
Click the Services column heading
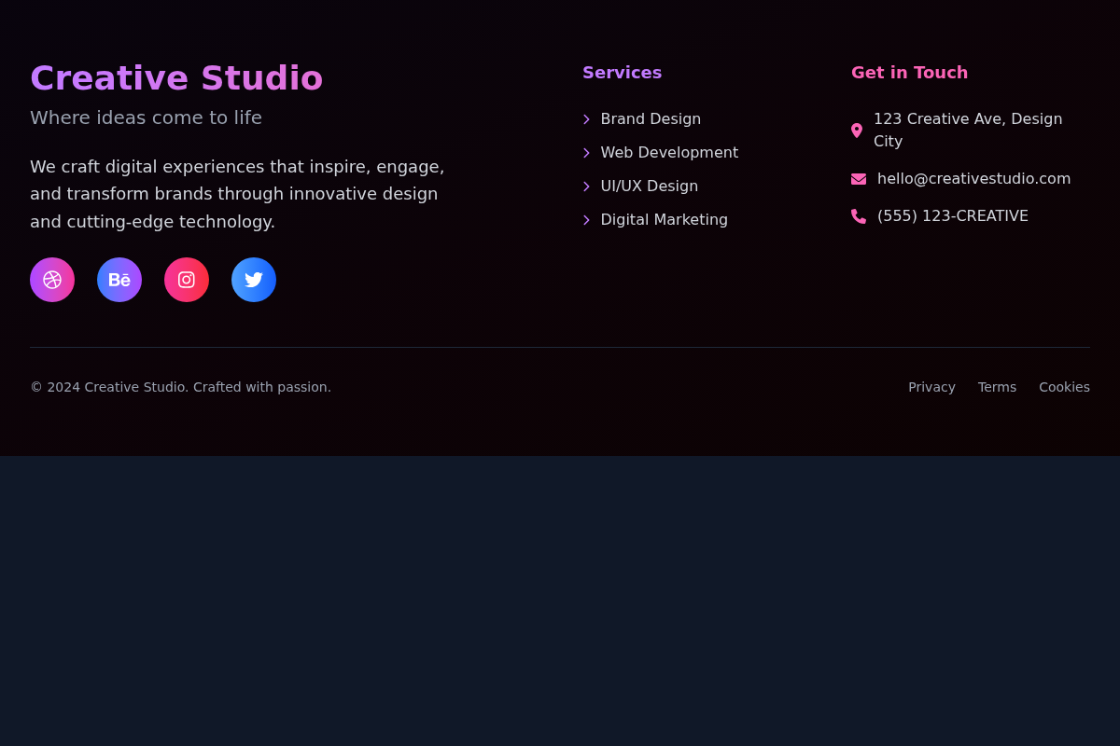coord(623,73)
